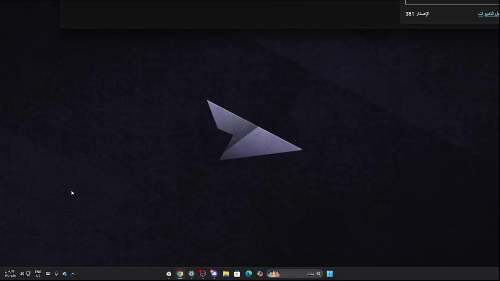Click the version 381 label

click(417, 14)
